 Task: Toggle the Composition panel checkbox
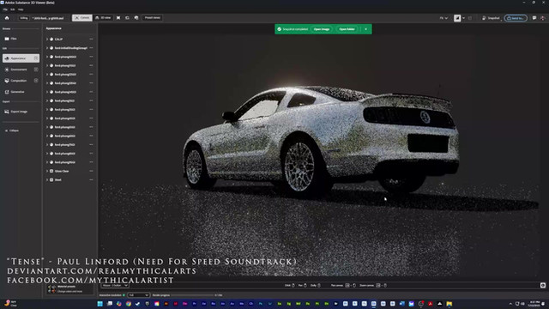coord(36,81)
